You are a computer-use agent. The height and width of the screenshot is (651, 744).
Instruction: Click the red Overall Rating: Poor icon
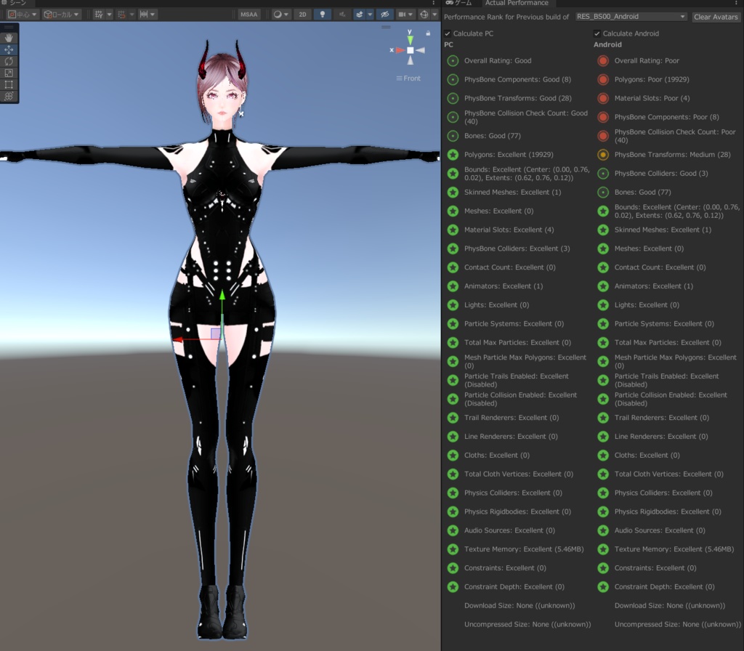[x=603, y=61]
